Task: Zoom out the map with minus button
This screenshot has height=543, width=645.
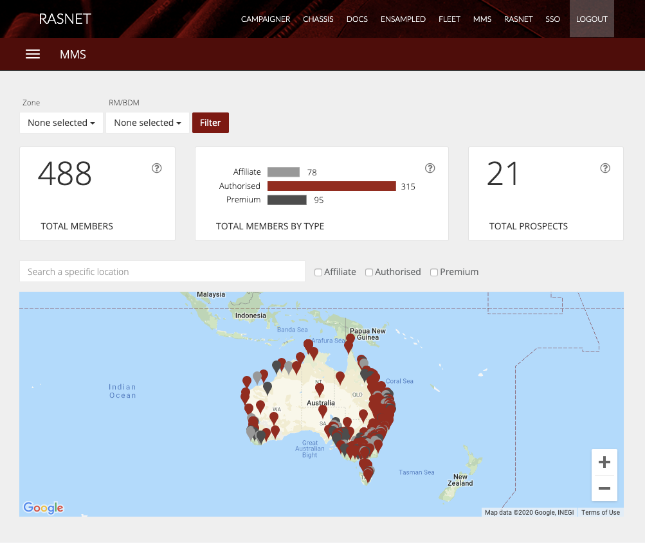Action: 604,488
